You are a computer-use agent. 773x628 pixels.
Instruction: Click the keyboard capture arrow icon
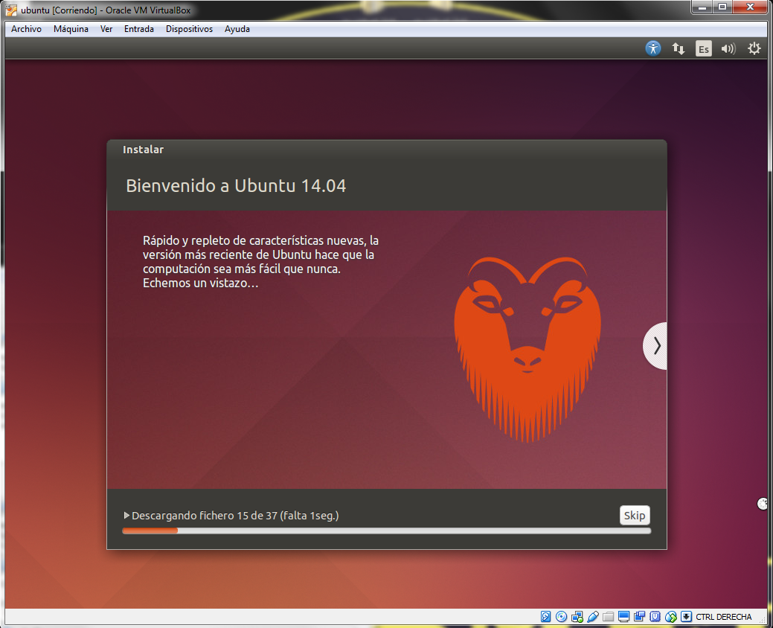click(686, 617)
